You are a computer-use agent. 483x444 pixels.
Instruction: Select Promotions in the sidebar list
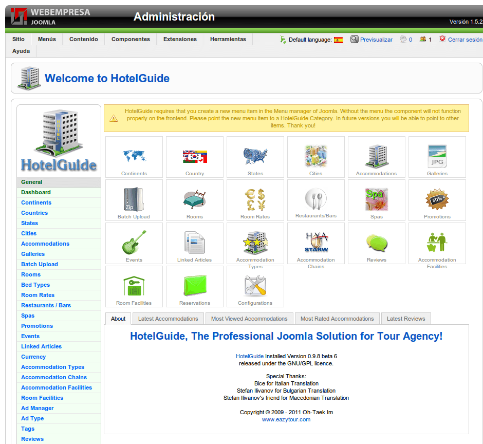[59, 326]
